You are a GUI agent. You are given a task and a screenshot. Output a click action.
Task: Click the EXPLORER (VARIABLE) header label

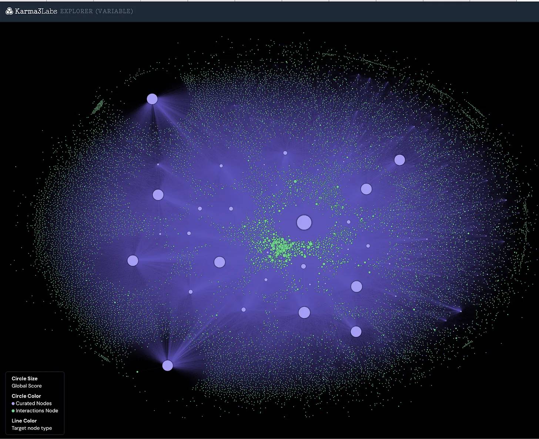96,11
